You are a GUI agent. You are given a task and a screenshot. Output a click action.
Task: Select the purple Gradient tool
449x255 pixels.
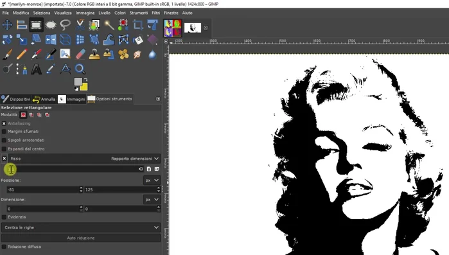click(152, 39)
